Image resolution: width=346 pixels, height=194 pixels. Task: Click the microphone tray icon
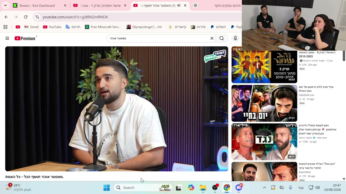pyautogui.click(x=290, y=188)
